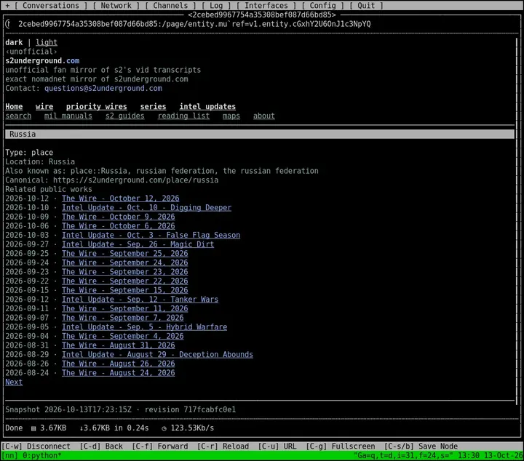Switch to the Network tab
Screen dimensions: 524x461
116,5
